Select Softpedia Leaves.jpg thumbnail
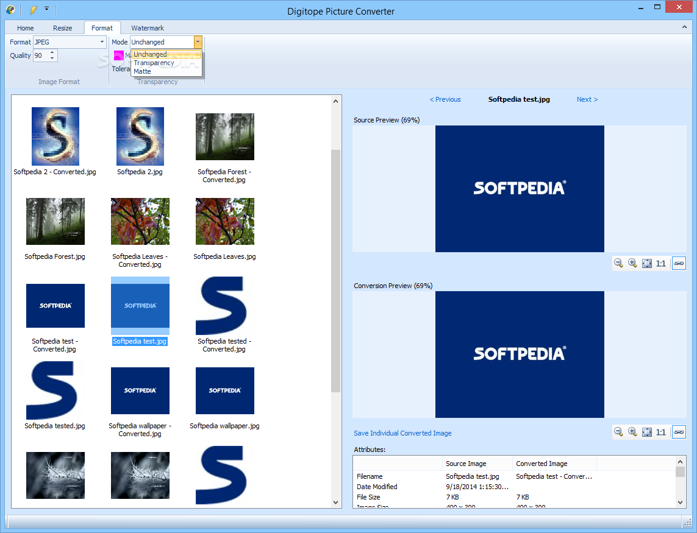 (x=225, y=221)
